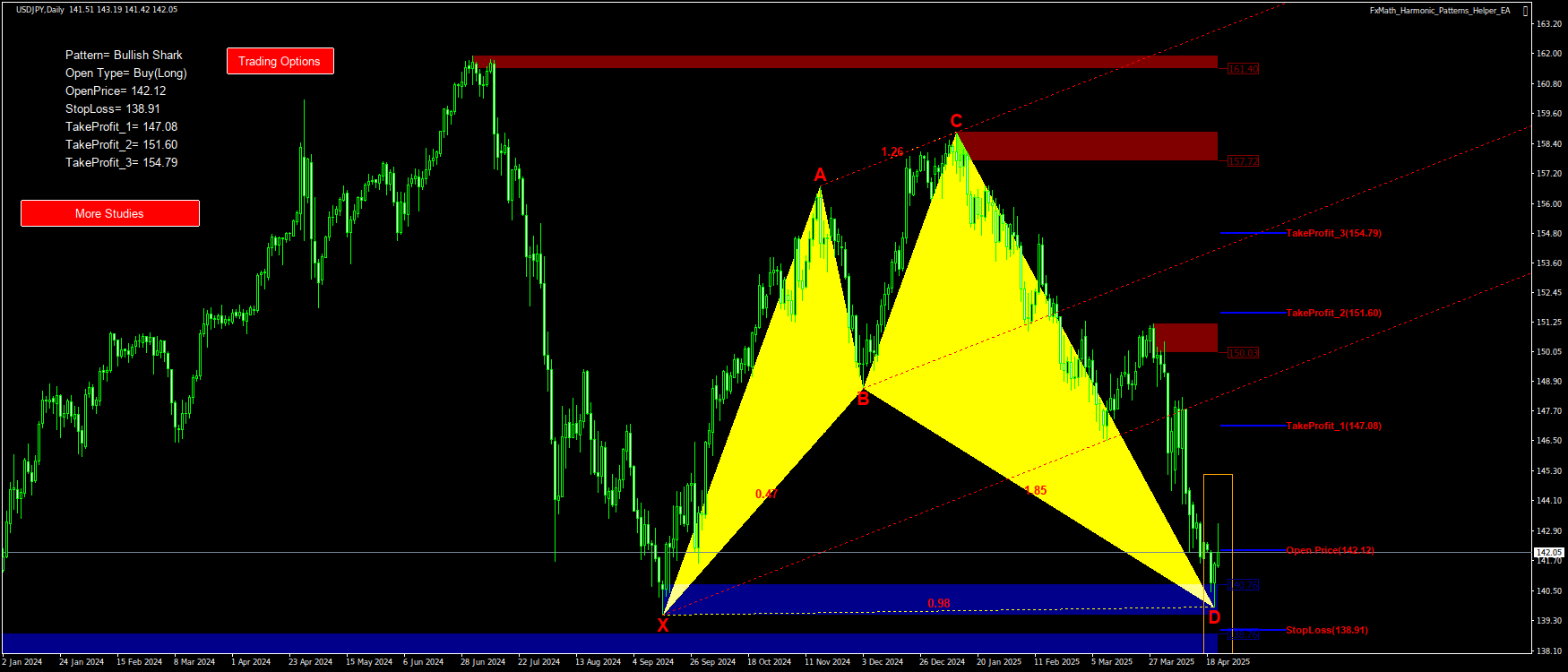This screenshot has height=672, width=1568.
Task: Select the 150.03 resistance price tag
Action: click(1243, 353)
